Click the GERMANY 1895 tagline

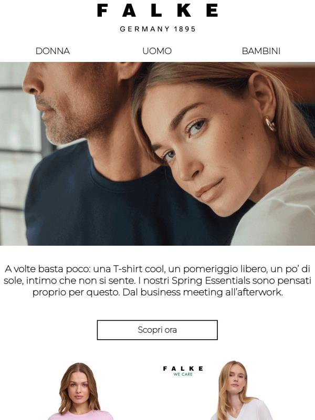[x=158, y=29]
